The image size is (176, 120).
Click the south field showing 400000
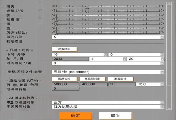click(x=94, y=84)
